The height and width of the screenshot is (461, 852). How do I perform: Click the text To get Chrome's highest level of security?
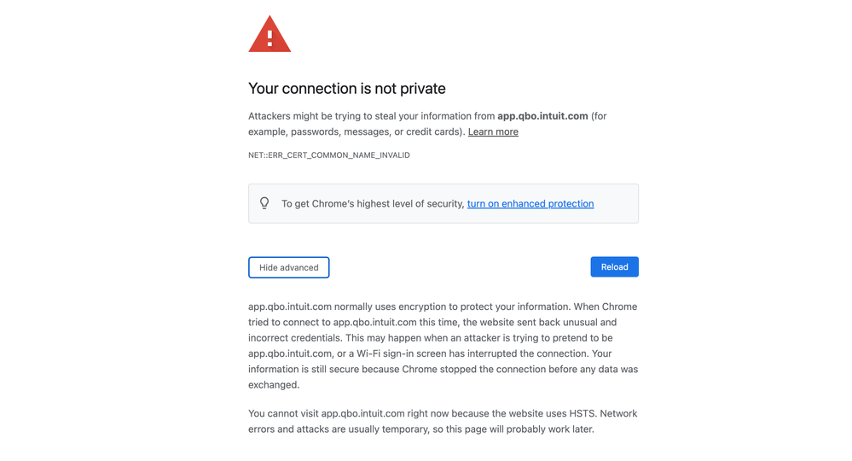[x=373, y=203]
